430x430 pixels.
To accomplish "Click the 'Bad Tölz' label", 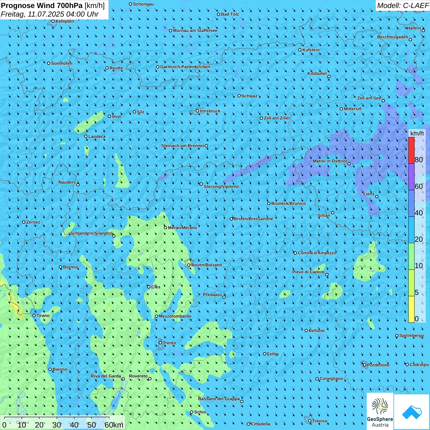I will pos(230,14).
